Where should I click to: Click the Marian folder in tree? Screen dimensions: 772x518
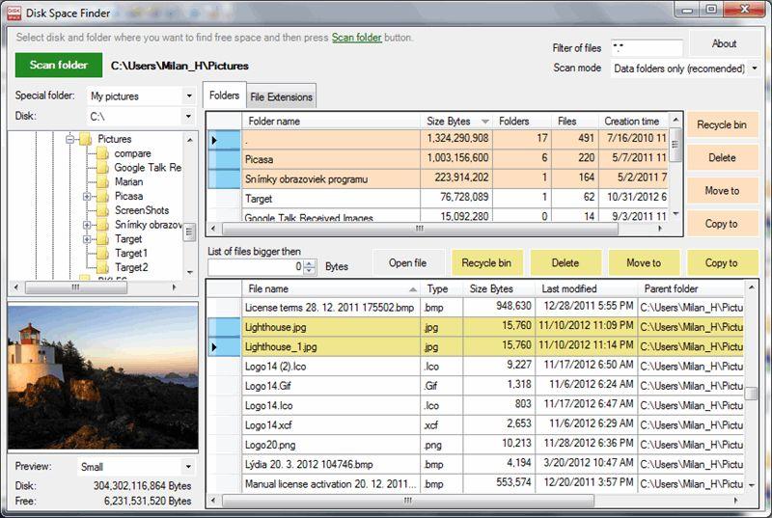pyautogui.click(x=128, y=181)
